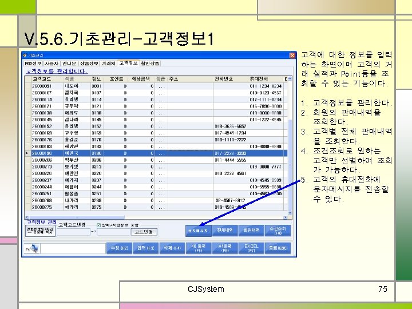Click the 삭제 (F4) button
Image resolution: width=412 pixels, height=309 pixels.
click(x=172, y=248)
